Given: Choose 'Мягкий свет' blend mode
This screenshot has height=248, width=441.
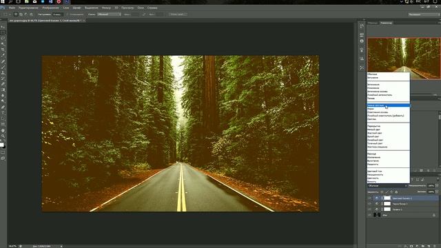Looking at the screenshot, I should tap(388, 130).
